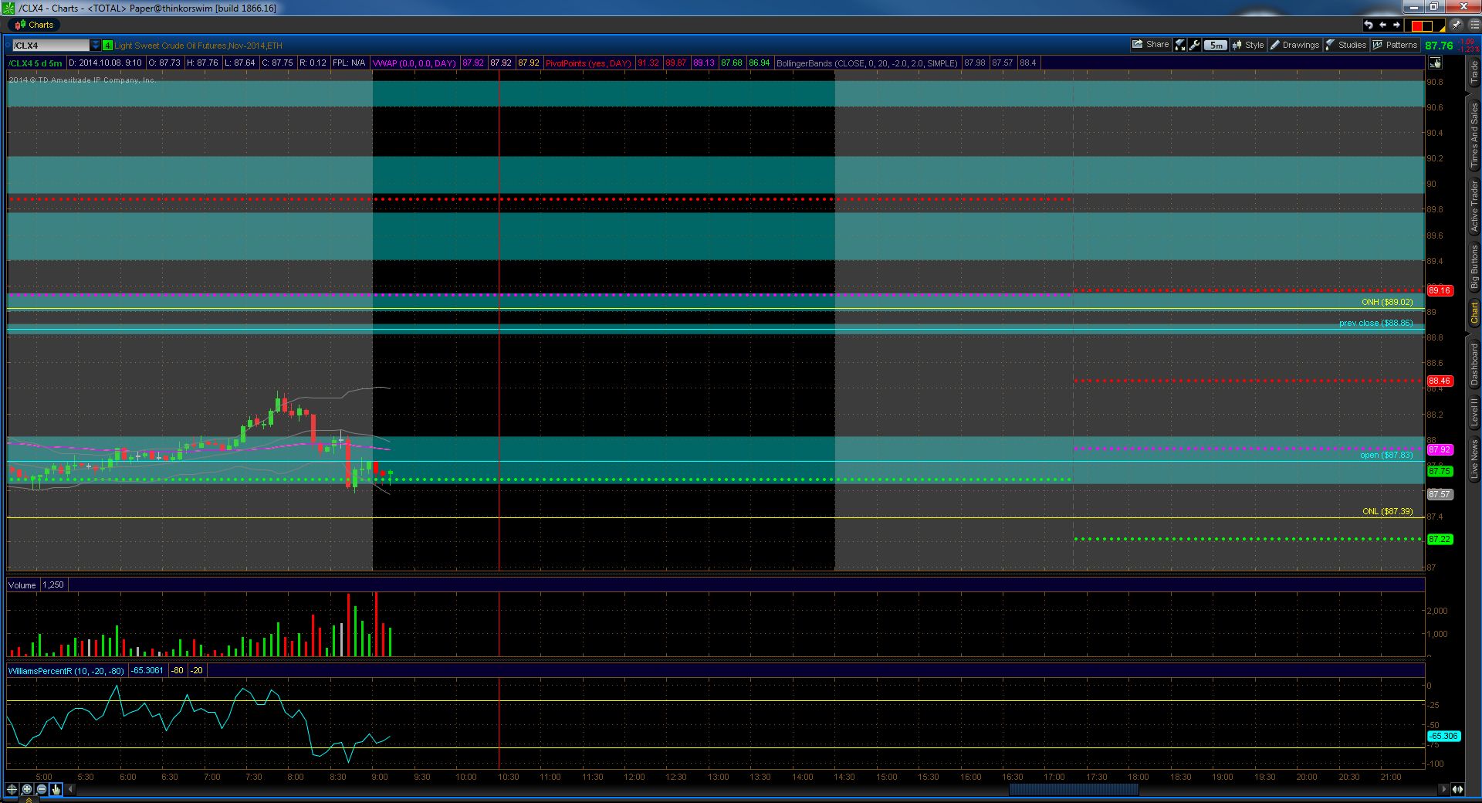1482x803 pixels.
Task: Click the Volume panel label
Action: pyautogui.click(x=22, y=585)
